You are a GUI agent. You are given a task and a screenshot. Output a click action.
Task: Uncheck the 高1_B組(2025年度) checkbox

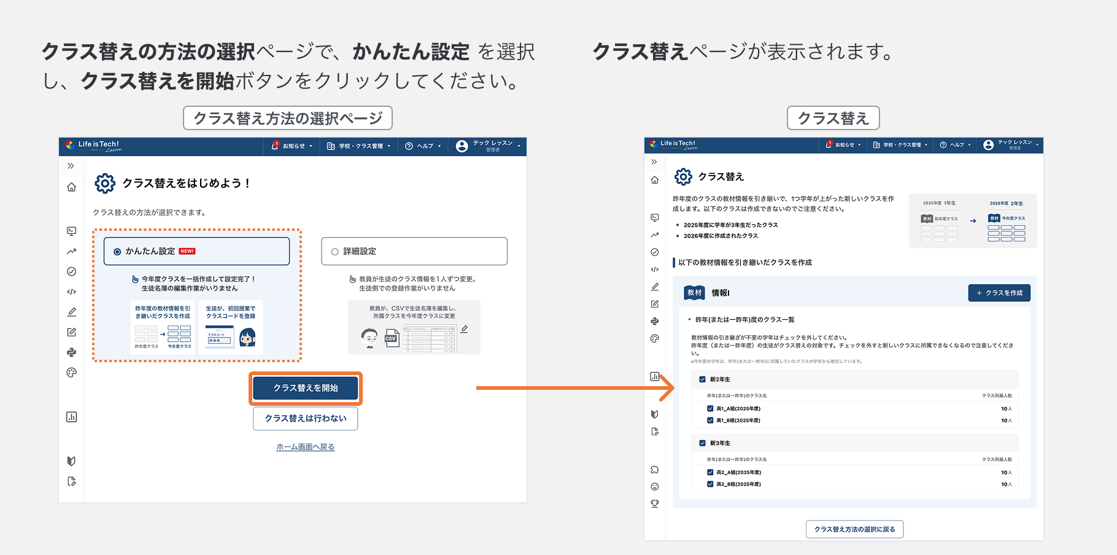click(x=710, y=421)
